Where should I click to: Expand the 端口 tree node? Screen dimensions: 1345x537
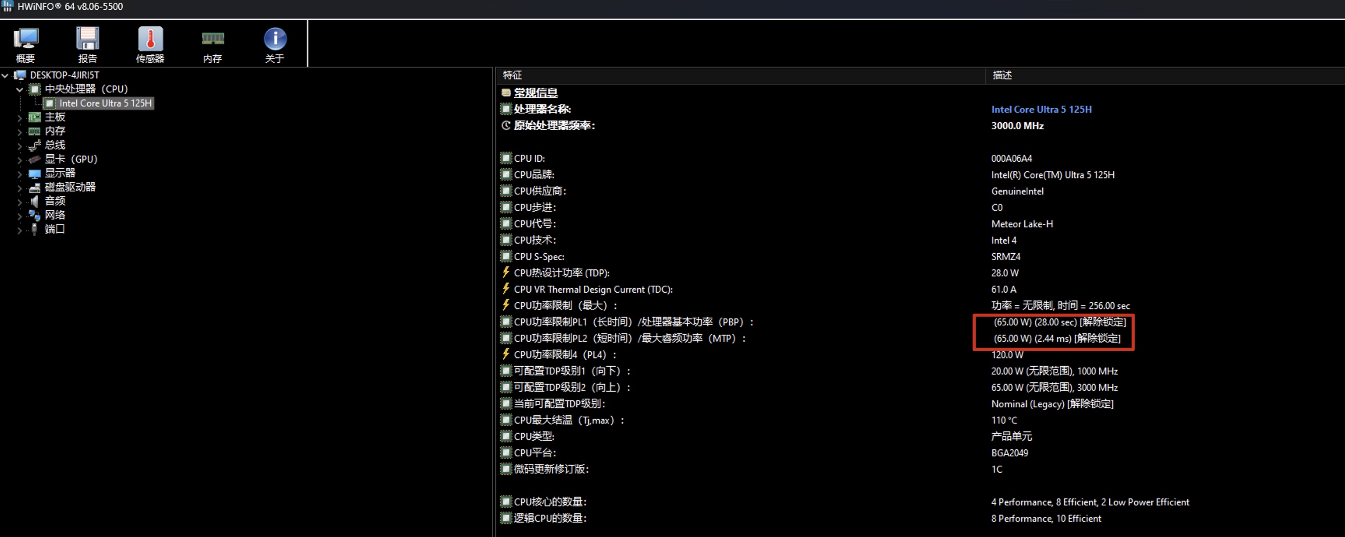(x=20, y=230)
